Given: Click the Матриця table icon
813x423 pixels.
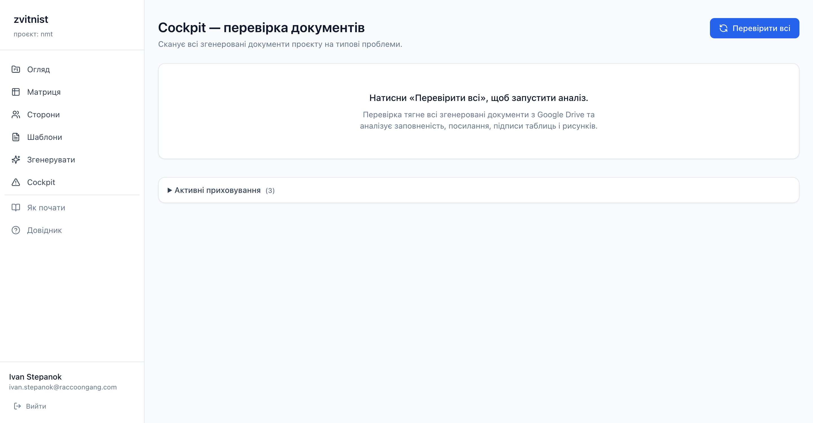Looking at the screenshot, I should click(x=16, y=92).
